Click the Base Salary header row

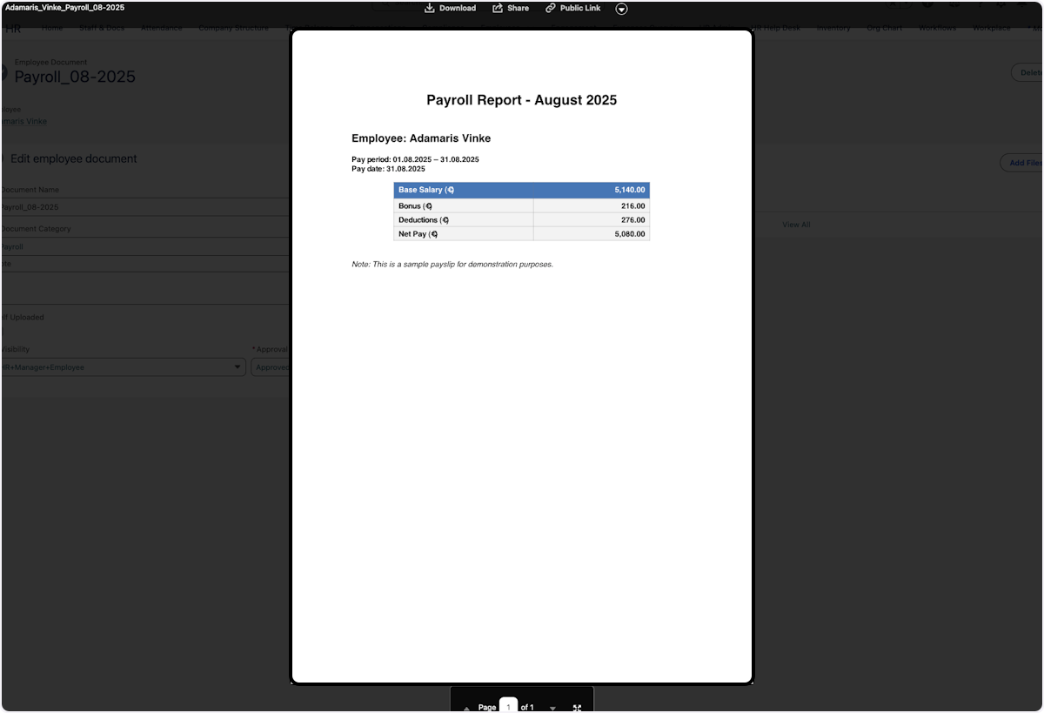tap(521, 190)
